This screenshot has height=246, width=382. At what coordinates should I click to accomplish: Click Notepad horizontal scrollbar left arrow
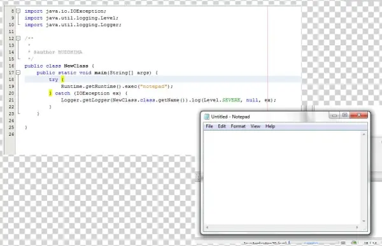[x=207, y=228]
